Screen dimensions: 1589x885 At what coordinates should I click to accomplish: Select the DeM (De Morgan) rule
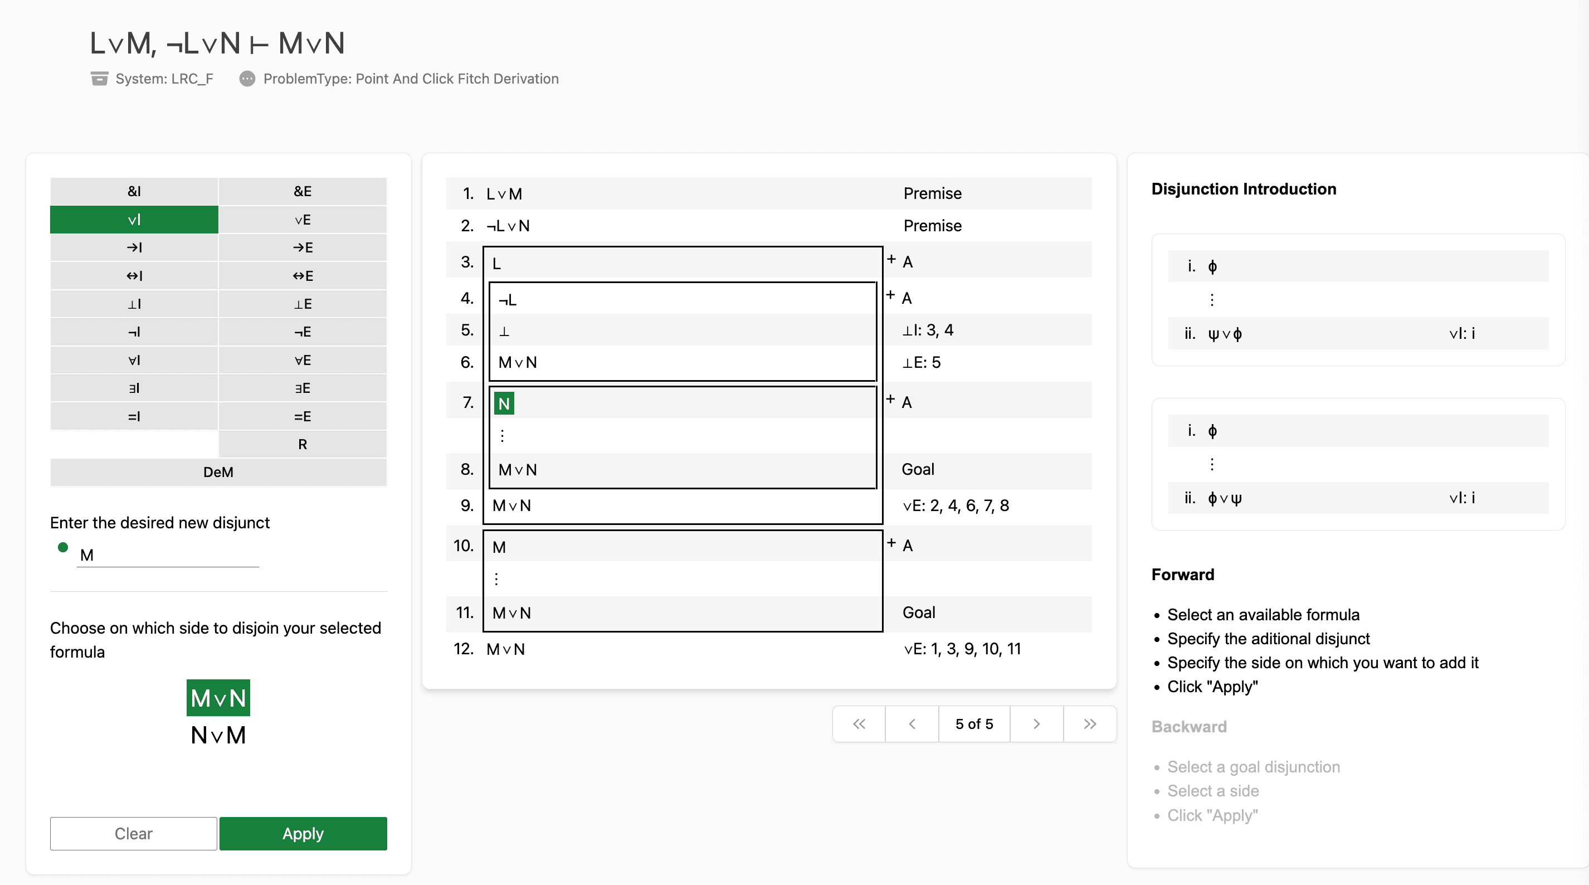[218, 471]
